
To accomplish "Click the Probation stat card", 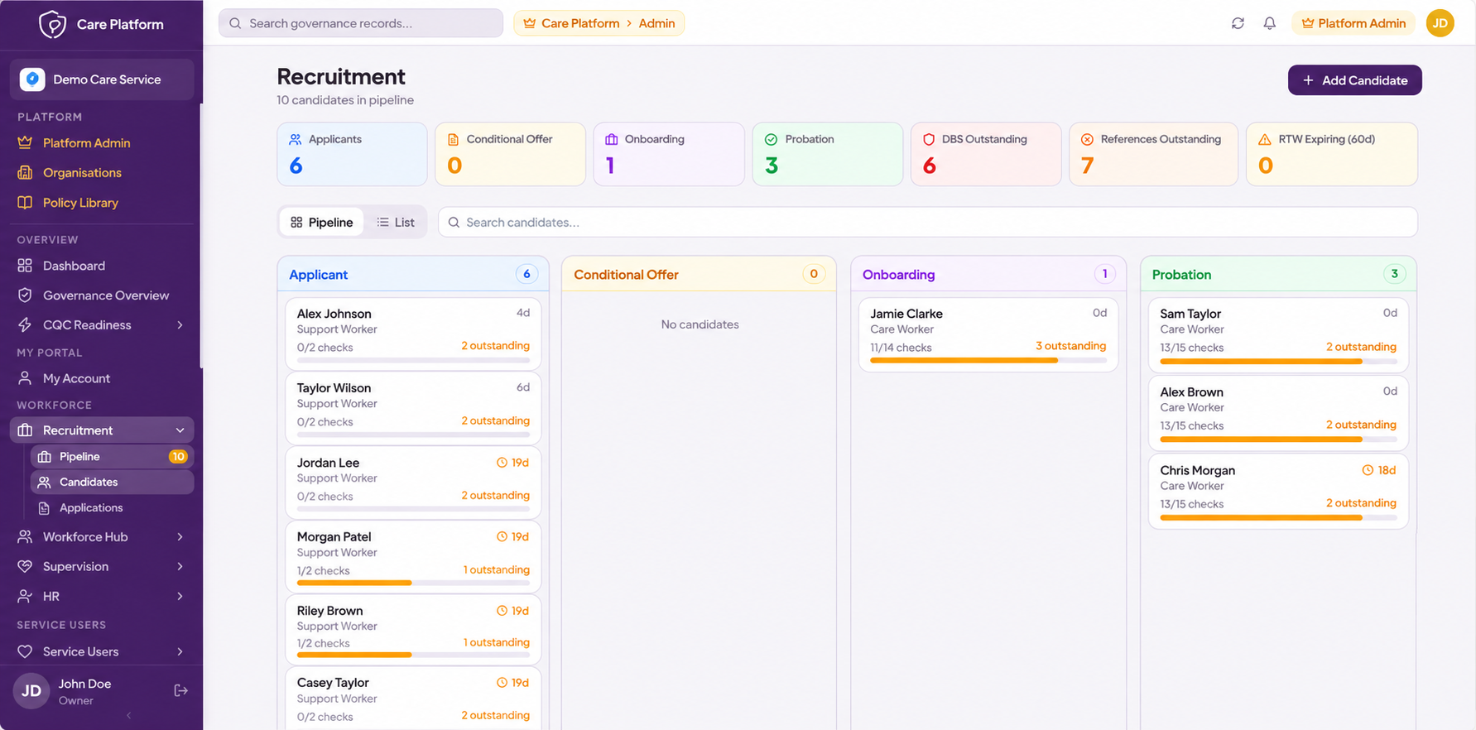I will tap(827, 154).
